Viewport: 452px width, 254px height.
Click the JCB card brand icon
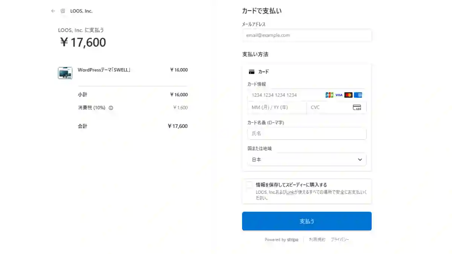328,95
